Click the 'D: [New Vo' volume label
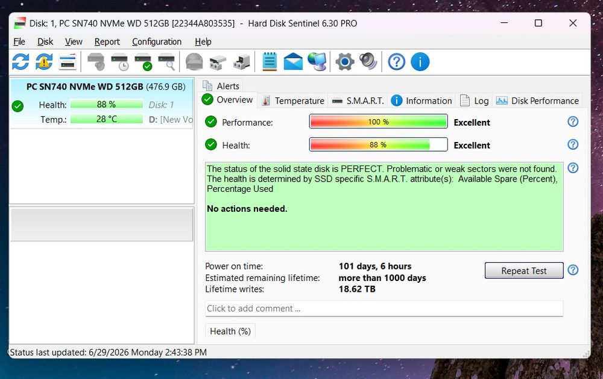Image resolution: width=603 pixels, height=379 pixels. (171, 119)
